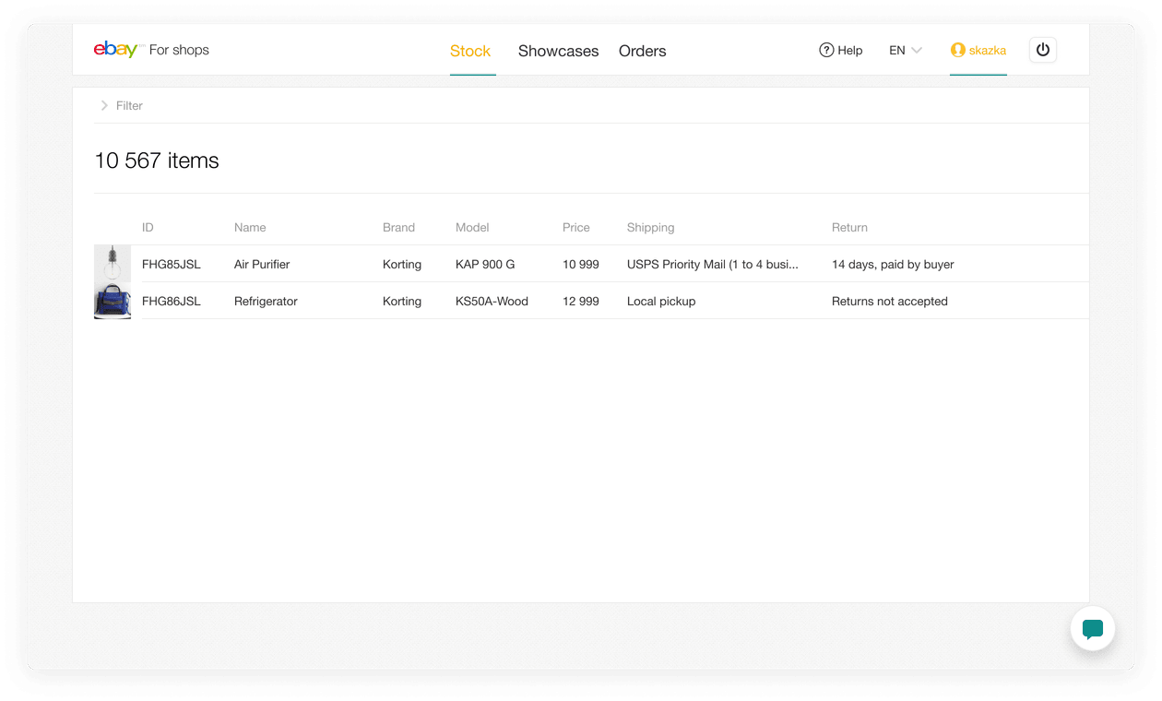Open the EN language dropdown
Image resolution: width=1162 pixels, height=701 pixels.
click(904, 51)
